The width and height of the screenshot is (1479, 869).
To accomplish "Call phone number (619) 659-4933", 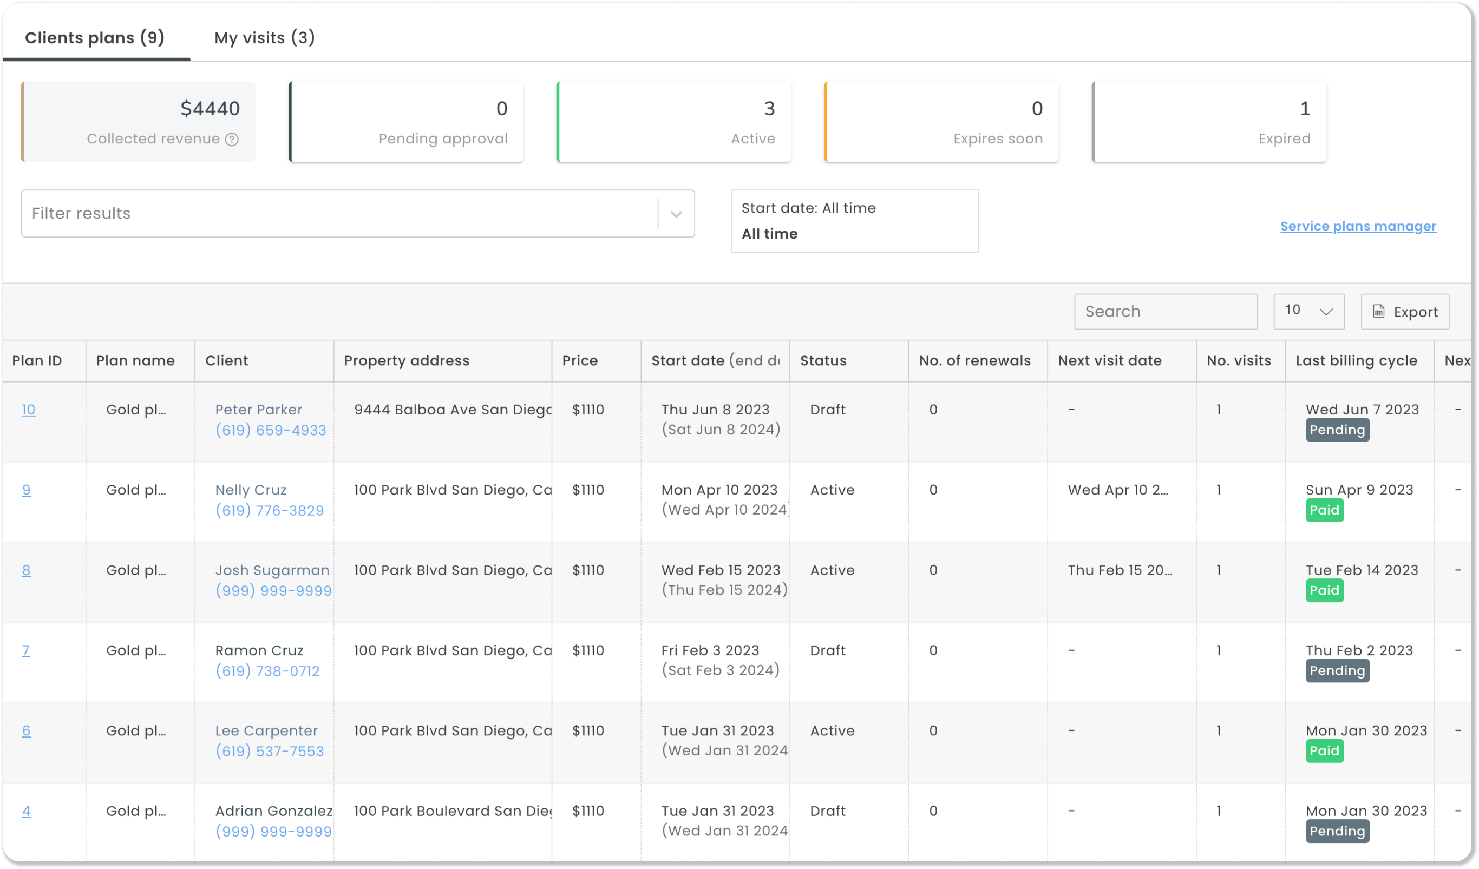I will pos(271,430).
